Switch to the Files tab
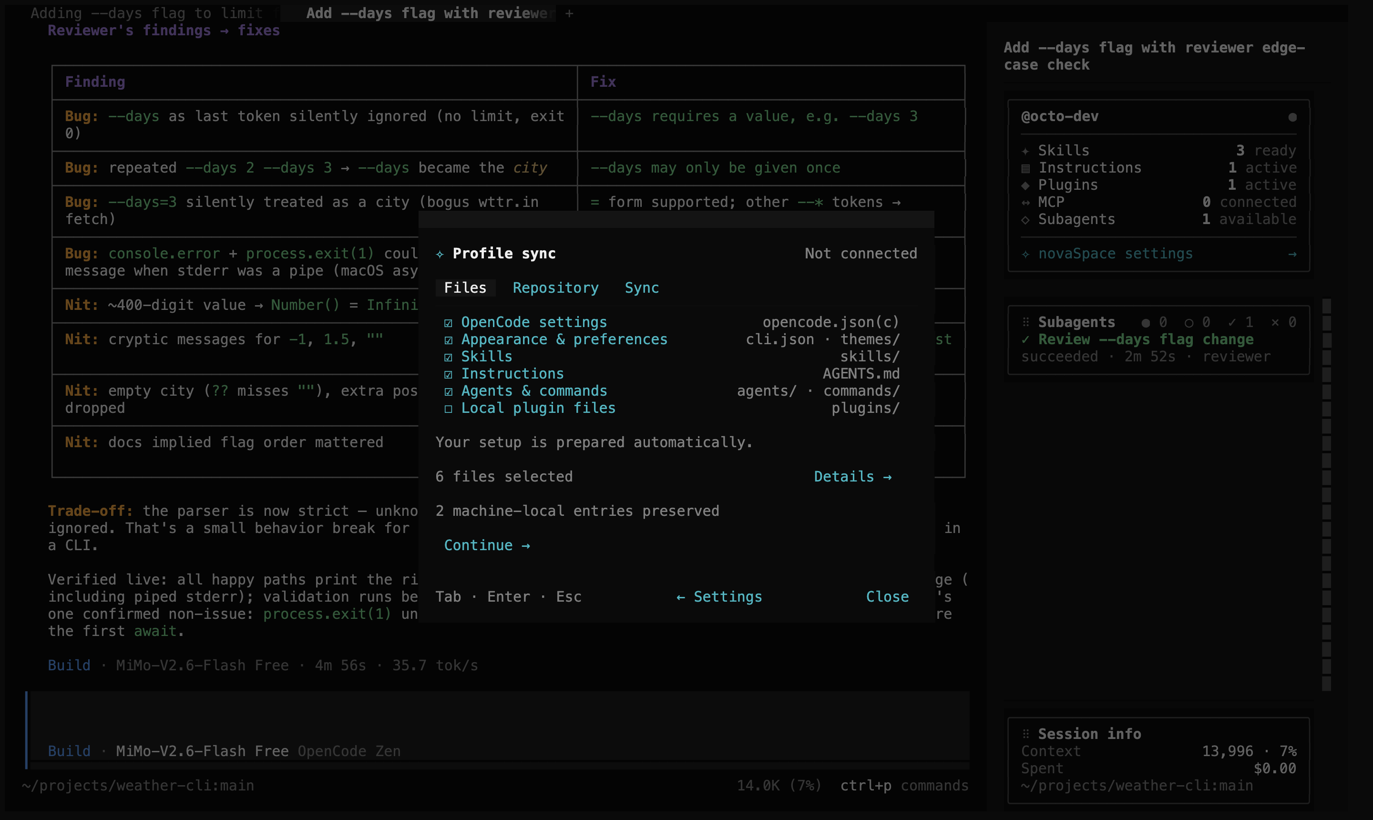This screenshot has height=820, width=1373. coord(465,288)
